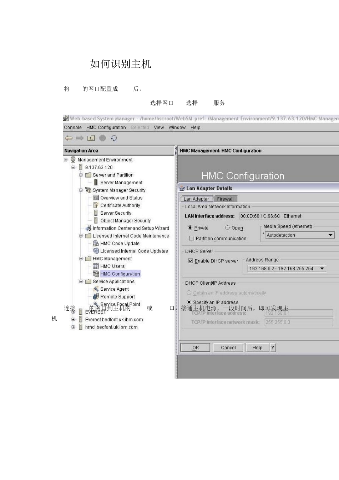Image resolution: width=339 pixels, height=480 pixels.
Task: Click the TCP/IP interface address field
Action: point(299,313)
